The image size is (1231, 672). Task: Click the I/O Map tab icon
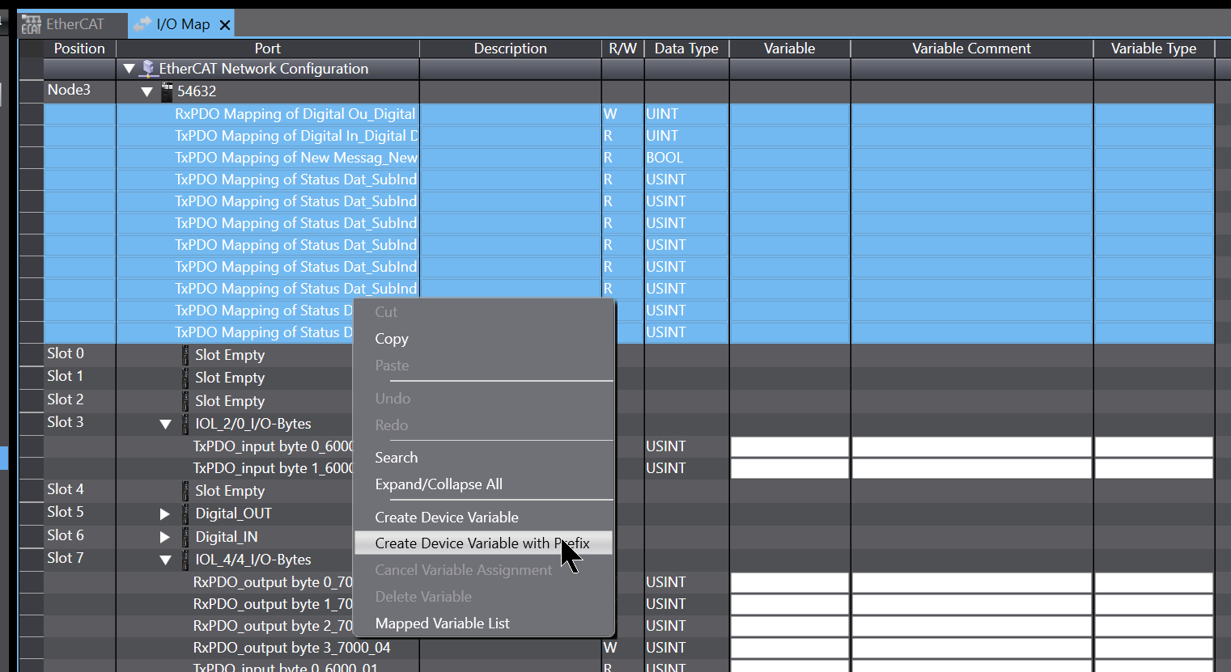[143, 24]
